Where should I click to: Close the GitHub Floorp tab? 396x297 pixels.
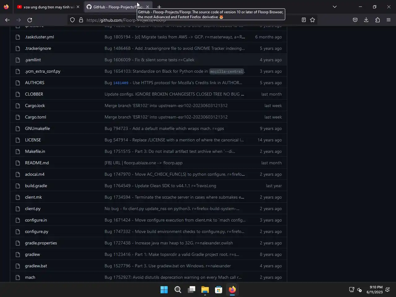[x=148, y=7]
